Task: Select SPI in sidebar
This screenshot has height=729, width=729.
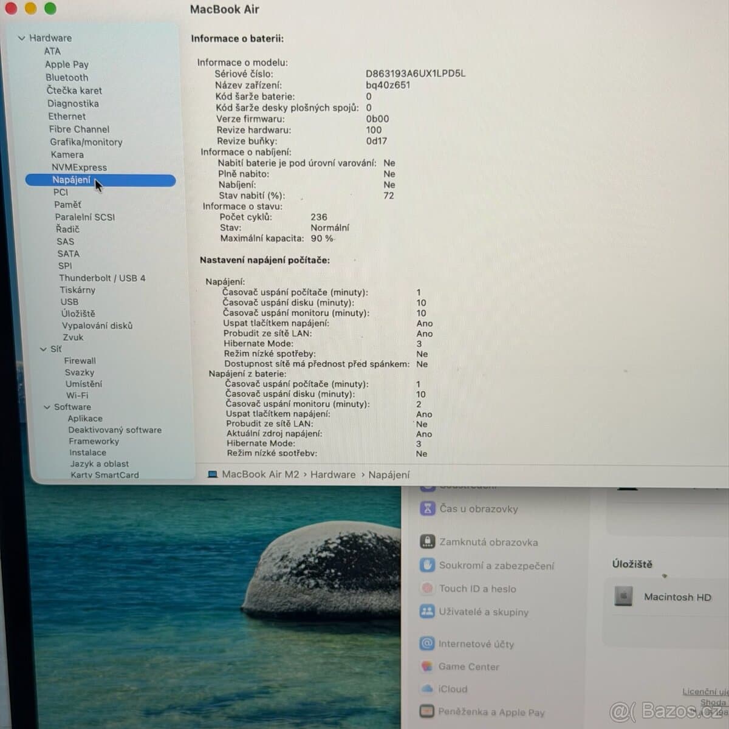Action: (x=65, y=266)
